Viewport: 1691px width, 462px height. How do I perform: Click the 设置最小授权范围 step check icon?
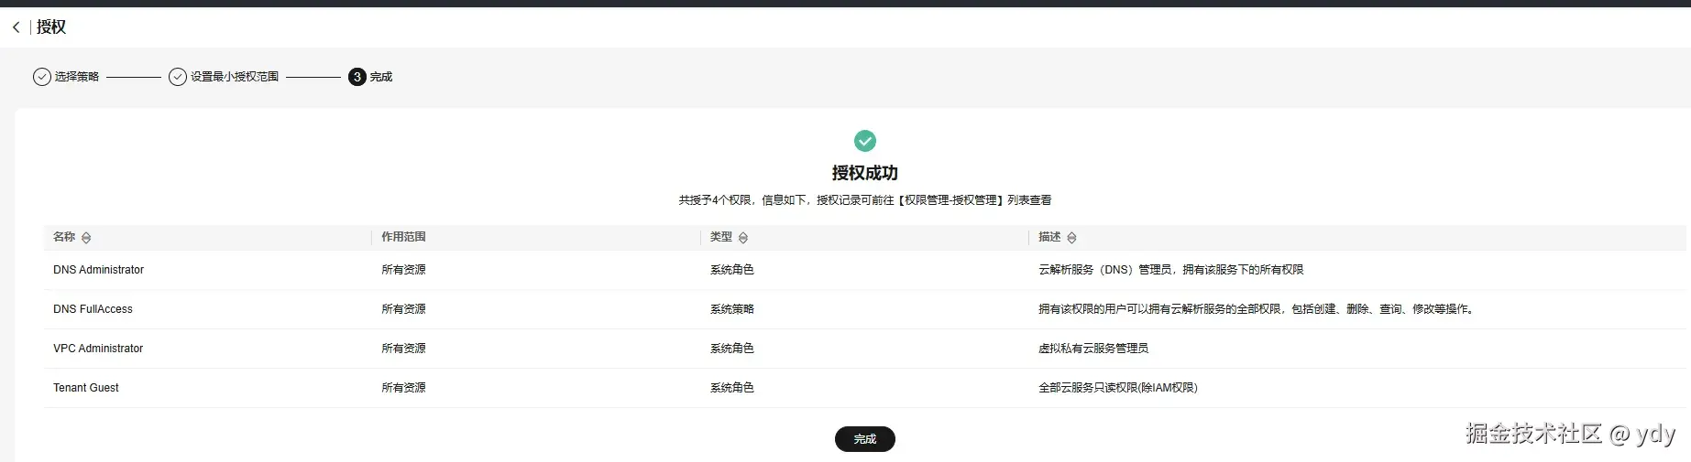pyautogui.click(x=178, y=77)
